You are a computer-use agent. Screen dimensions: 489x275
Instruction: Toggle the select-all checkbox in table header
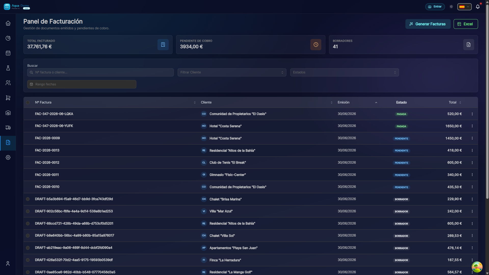pos(28,102)
